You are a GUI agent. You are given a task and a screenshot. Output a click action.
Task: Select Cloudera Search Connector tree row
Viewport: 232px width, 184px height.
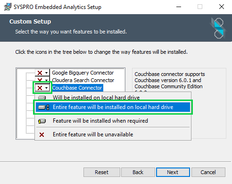click(83, 80)
